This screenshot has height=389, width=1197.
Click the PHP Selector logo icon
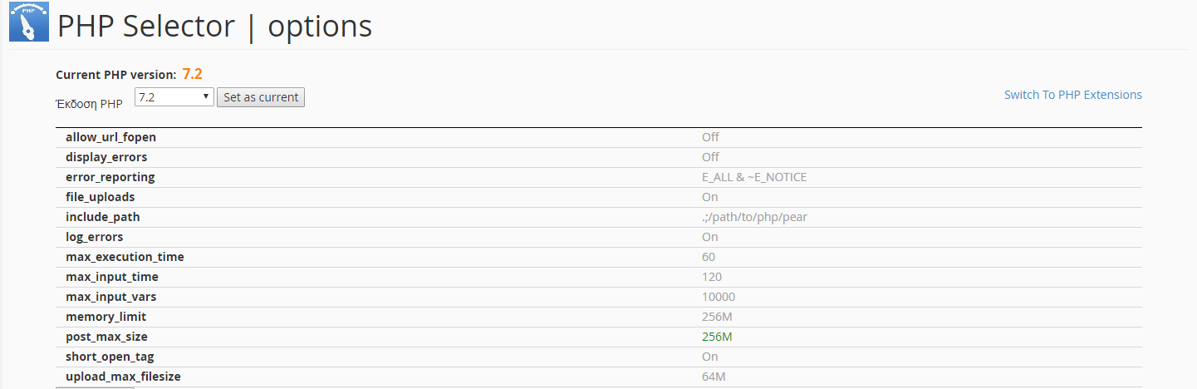coord(29,22)
